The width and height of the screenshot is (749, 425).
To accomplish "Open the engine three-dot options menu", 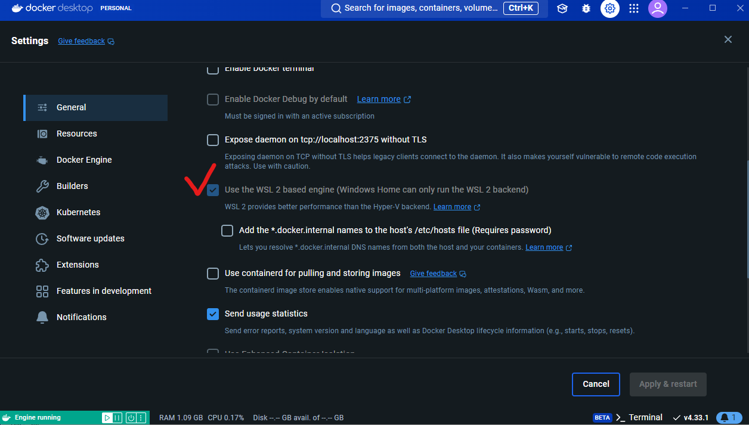I will [141, 418].
